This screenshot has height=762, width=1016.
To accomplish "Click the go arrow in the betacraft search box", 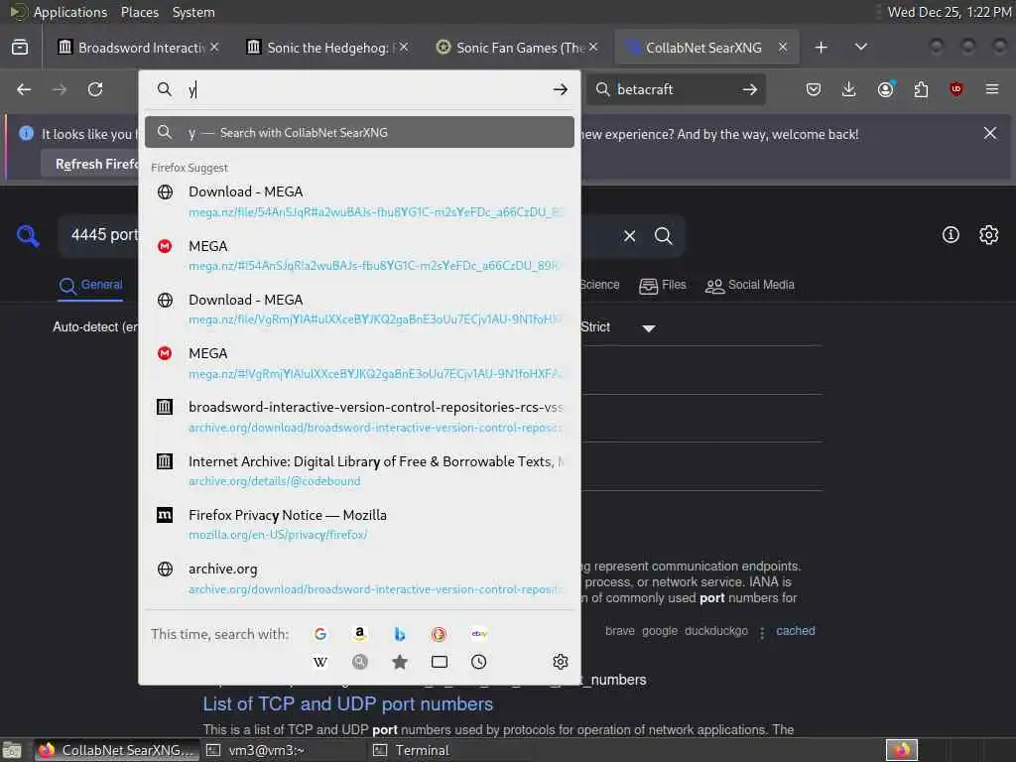I will 750,89.
